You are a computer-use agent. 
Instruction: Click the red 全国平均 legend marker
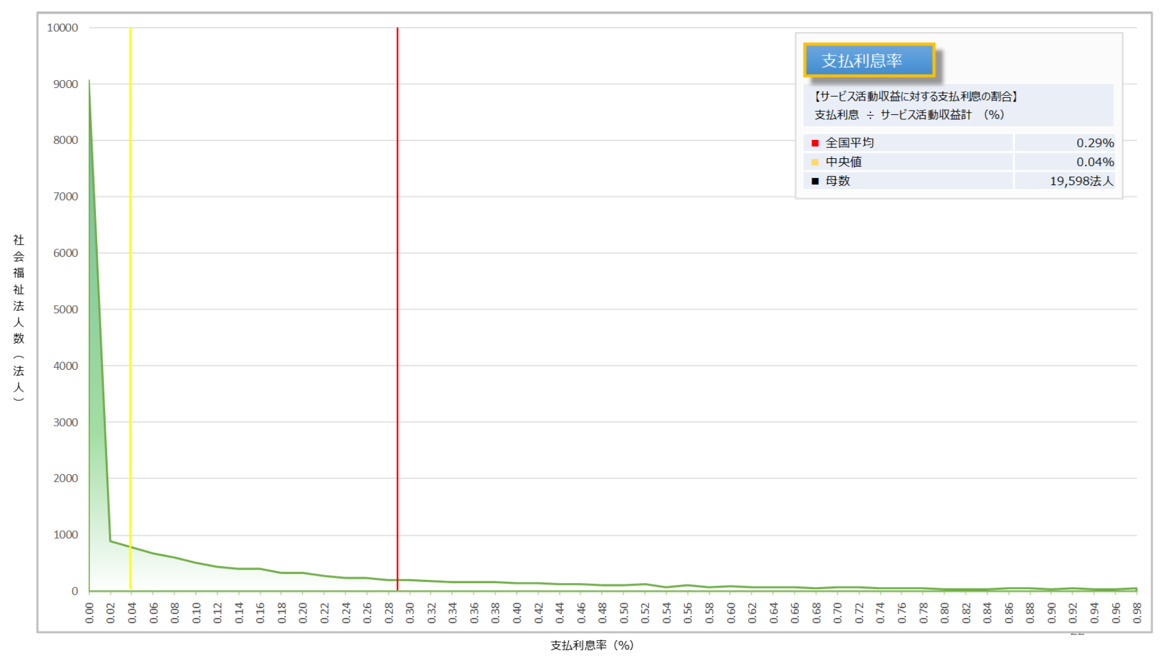coord(815,143)
